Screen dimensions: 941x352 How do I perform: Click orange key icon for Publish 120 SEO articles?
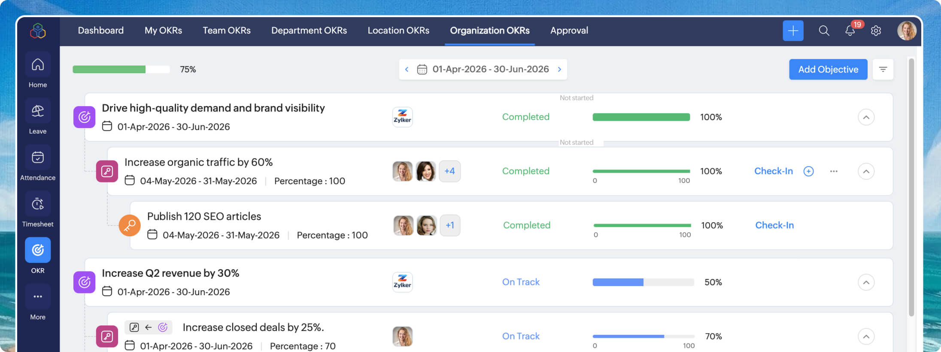coord(130,225)
